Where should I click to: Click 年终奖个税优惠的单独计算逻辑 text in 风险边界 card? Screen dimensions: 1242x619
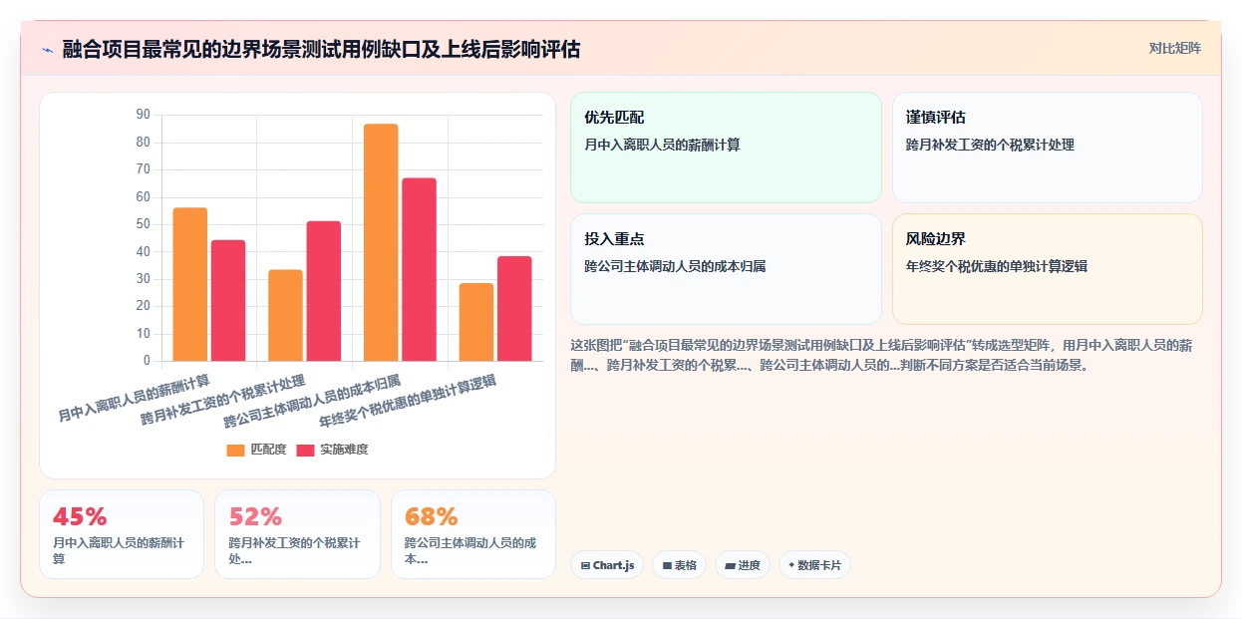(x=997, y=266)
